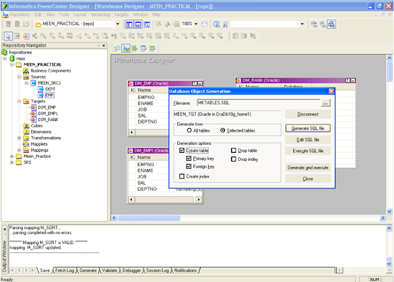The width and height of the screenshot is (394, 282).
Task: Collapse the MEEN_PRACTICAL folder node
Action: 12,65
